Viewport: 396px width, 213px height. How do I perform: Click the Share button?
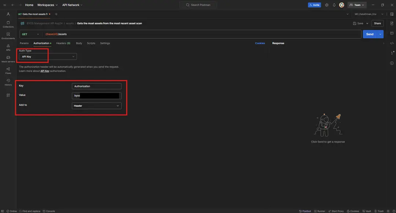pyautogui.click(x=378, y=23)
